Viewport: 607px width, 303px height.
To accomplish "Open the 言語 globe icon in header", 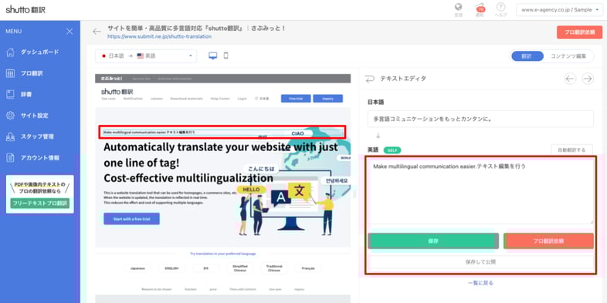I will 459,8.
